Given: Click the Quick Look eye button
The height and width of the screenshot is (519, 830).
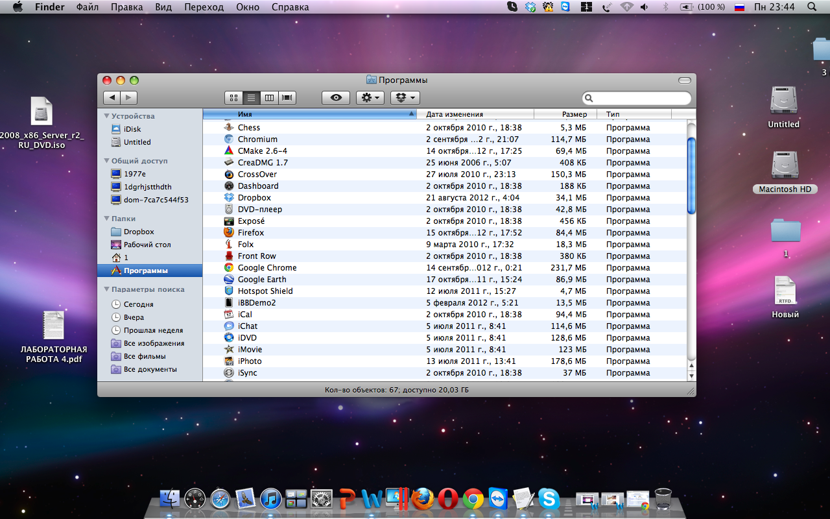Looking at the screenshot, I should tap(336, 98).
